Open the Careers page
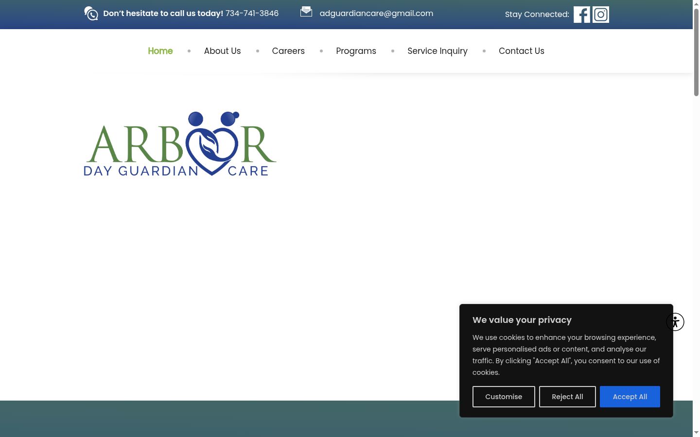 [x=288, y=51]
